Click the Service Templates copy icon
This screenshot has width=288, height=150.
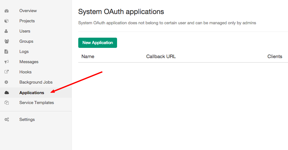(x=6, y=103)
